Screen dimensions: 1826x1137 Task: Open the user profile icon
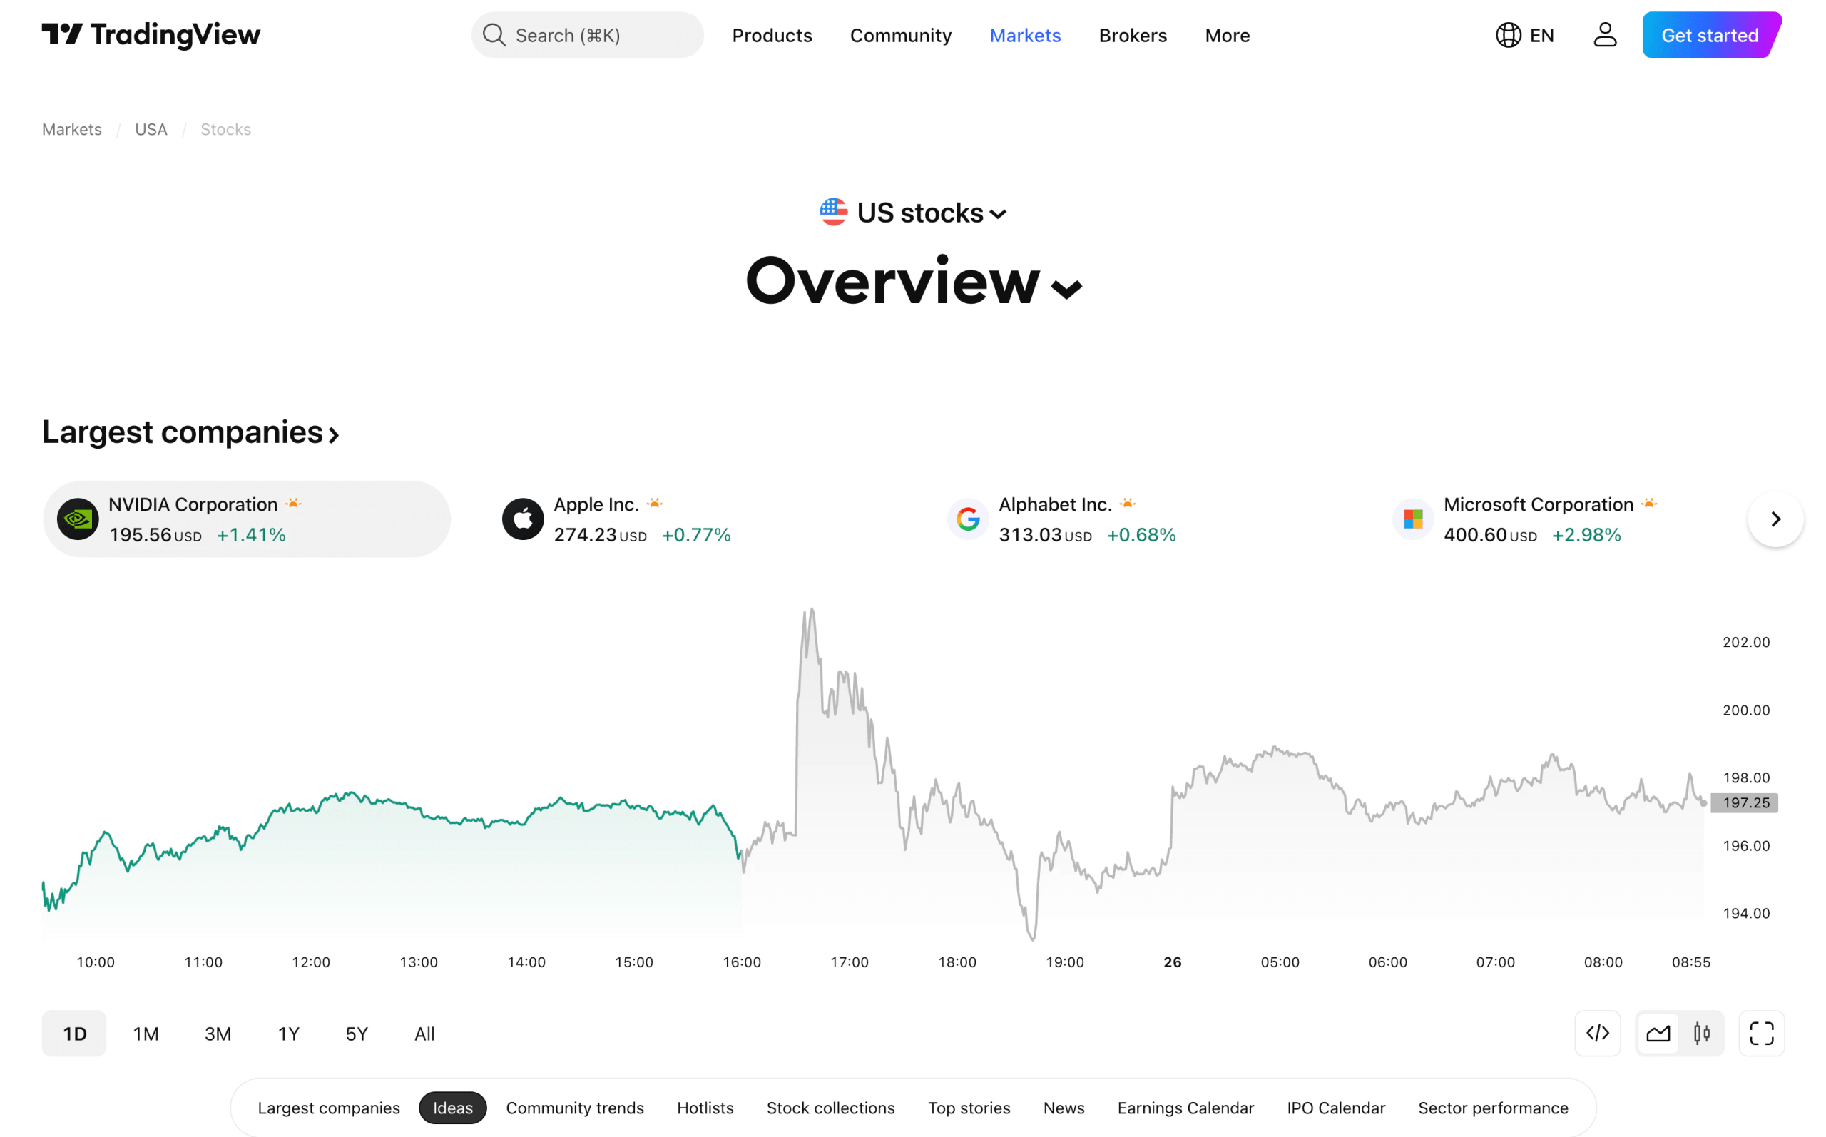click(x=1605, y=34)
